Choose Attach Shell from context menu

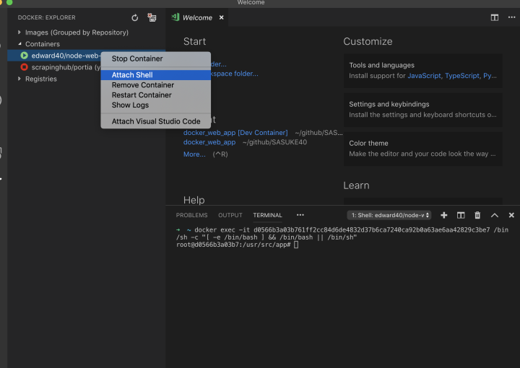(132, 75)
